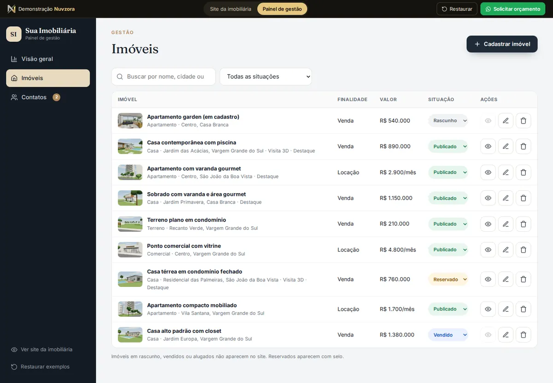Click the Nuvzora logo icon
Screen dimensions: 553x383
(11, 9)
